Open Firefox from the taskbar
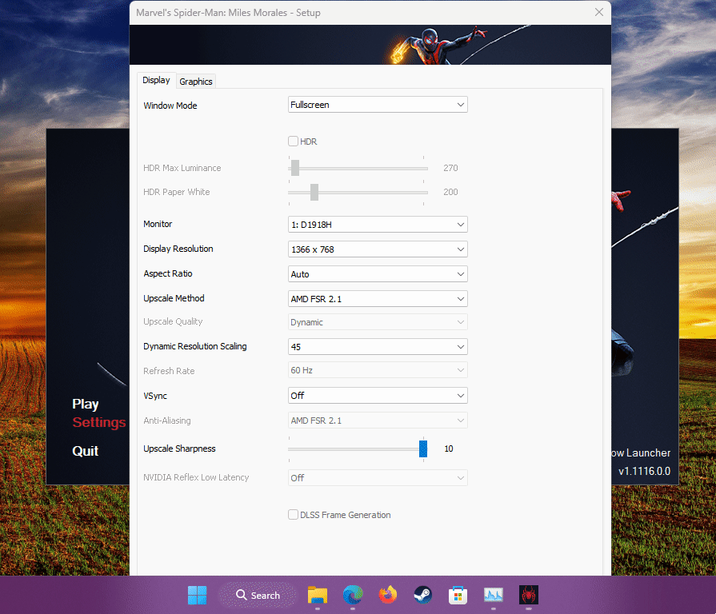Screen dimensions: 716x614 click(388, 595)
